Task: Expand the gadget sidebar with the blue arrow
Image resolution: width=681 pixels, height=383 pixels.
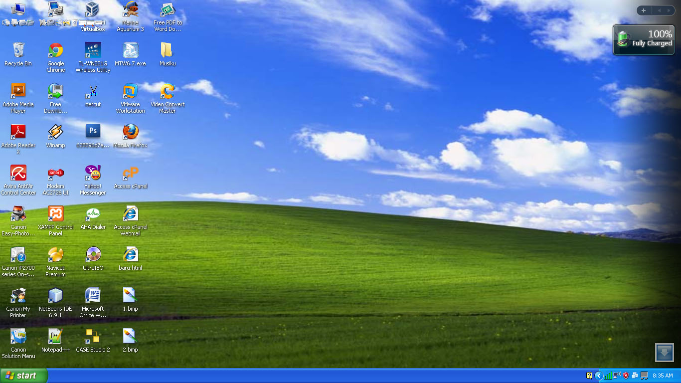Action: [x=664, y=353]
